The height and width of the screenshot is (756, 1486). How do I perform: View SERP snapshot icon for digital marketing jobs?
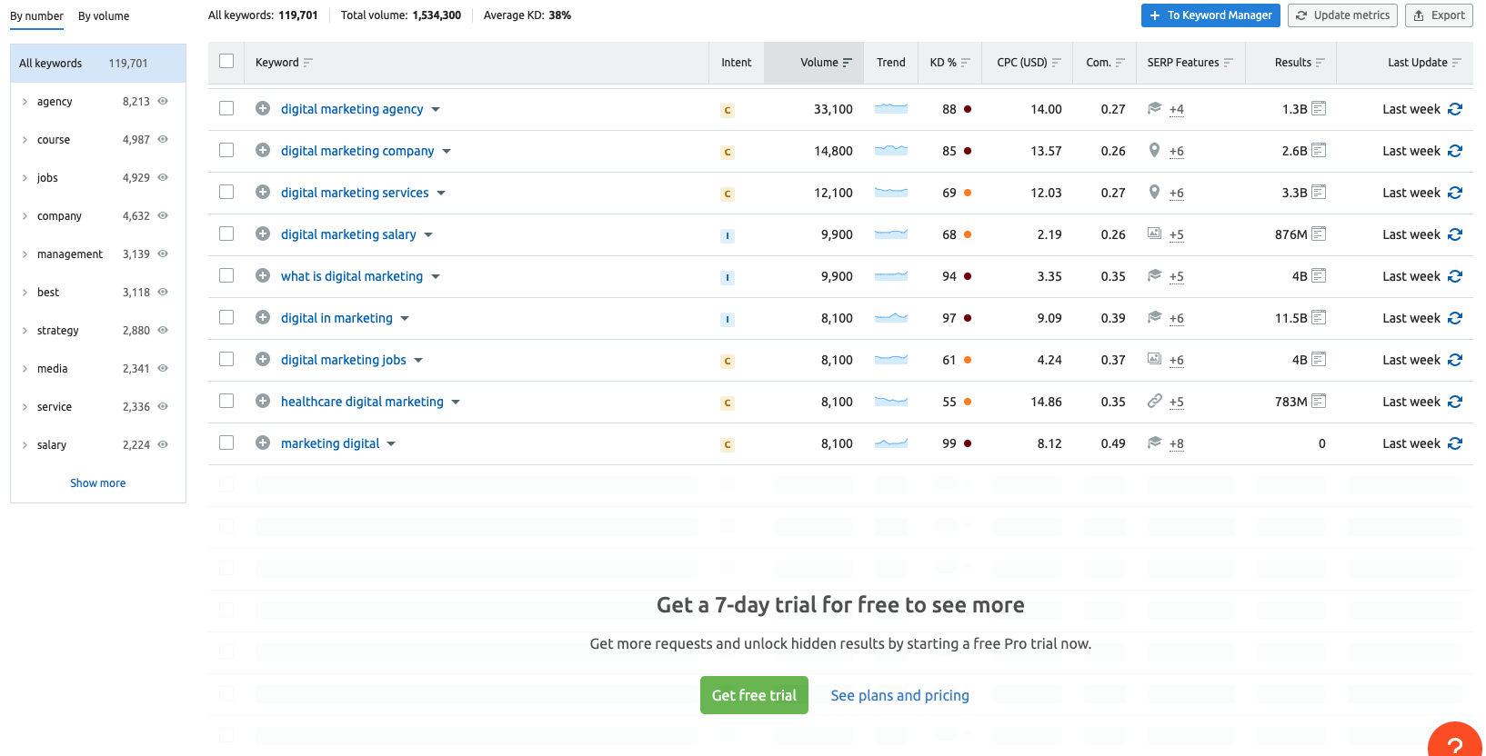click(1319, 360)
